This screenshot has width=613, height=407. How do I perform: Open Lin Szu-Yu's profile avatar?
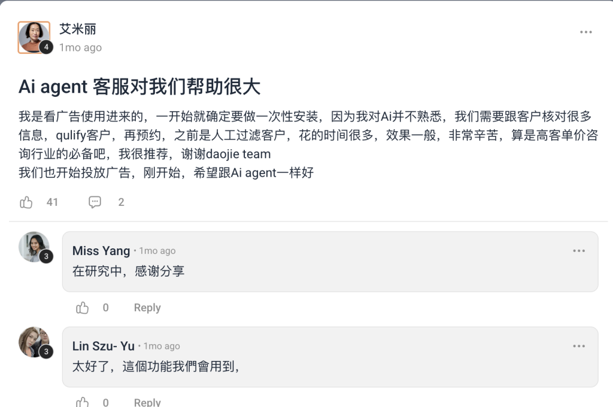(34, 342)
